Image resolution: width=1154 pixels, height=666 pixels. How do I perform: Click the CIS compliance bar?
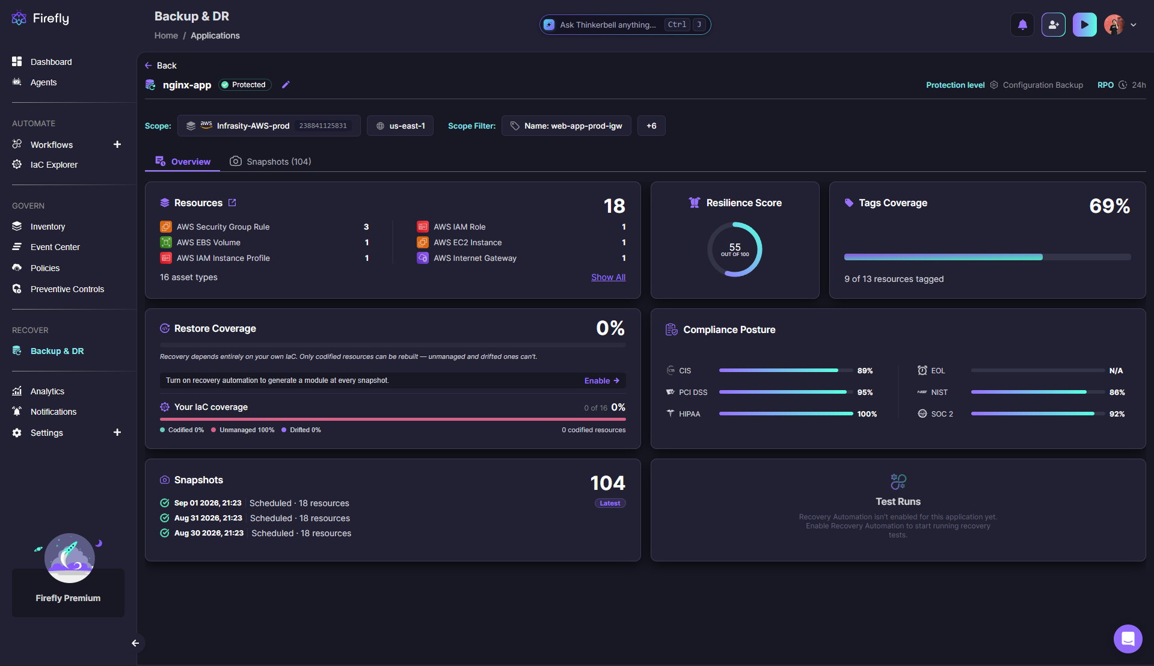click(785, 370)
